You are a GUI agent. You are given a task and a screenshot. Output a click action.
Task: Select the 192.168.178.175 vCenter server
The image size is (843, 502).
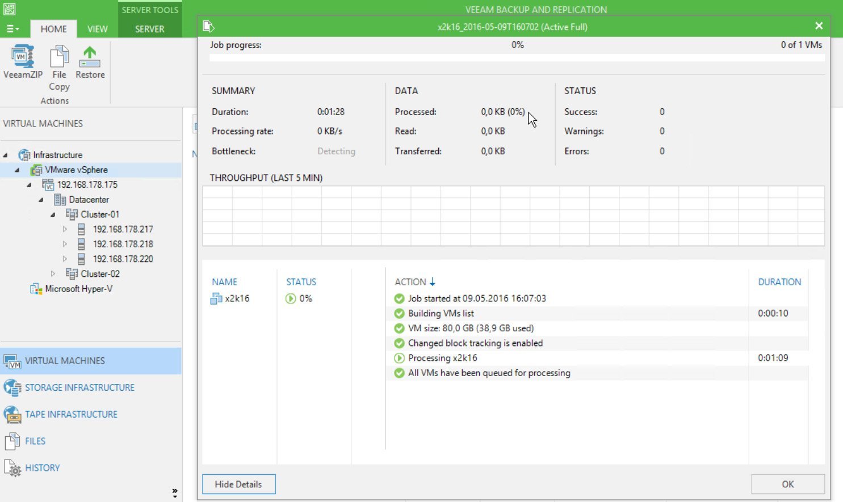tap(87, 185)
